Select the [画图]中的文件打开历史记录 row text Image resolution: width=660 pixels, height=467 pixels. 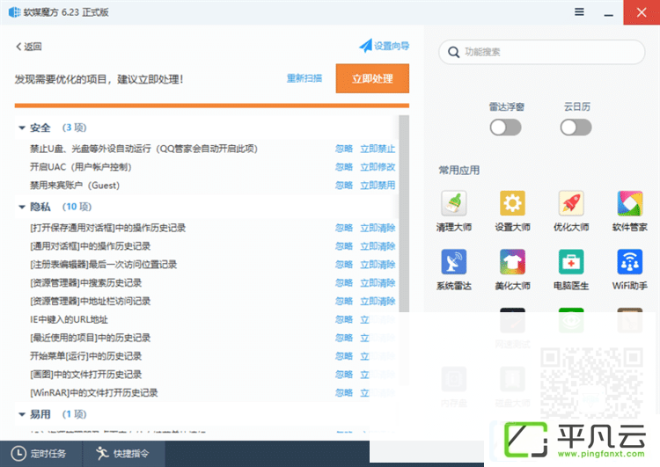pyautogui.click(x=85, y=375)
